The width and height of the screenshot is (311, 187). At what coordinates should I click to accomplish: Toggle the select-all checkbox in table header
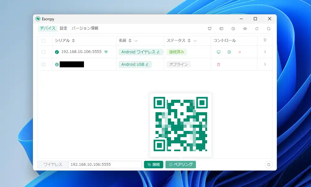(x=44, y=41)
